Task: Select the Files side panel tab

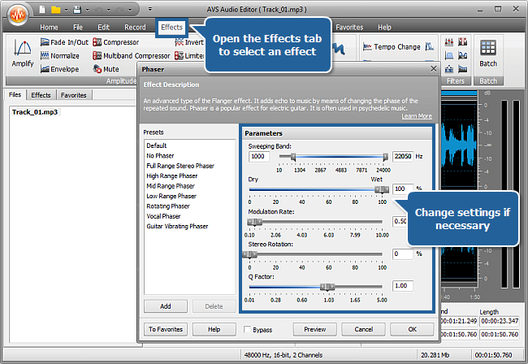Action: coord(15,94)
